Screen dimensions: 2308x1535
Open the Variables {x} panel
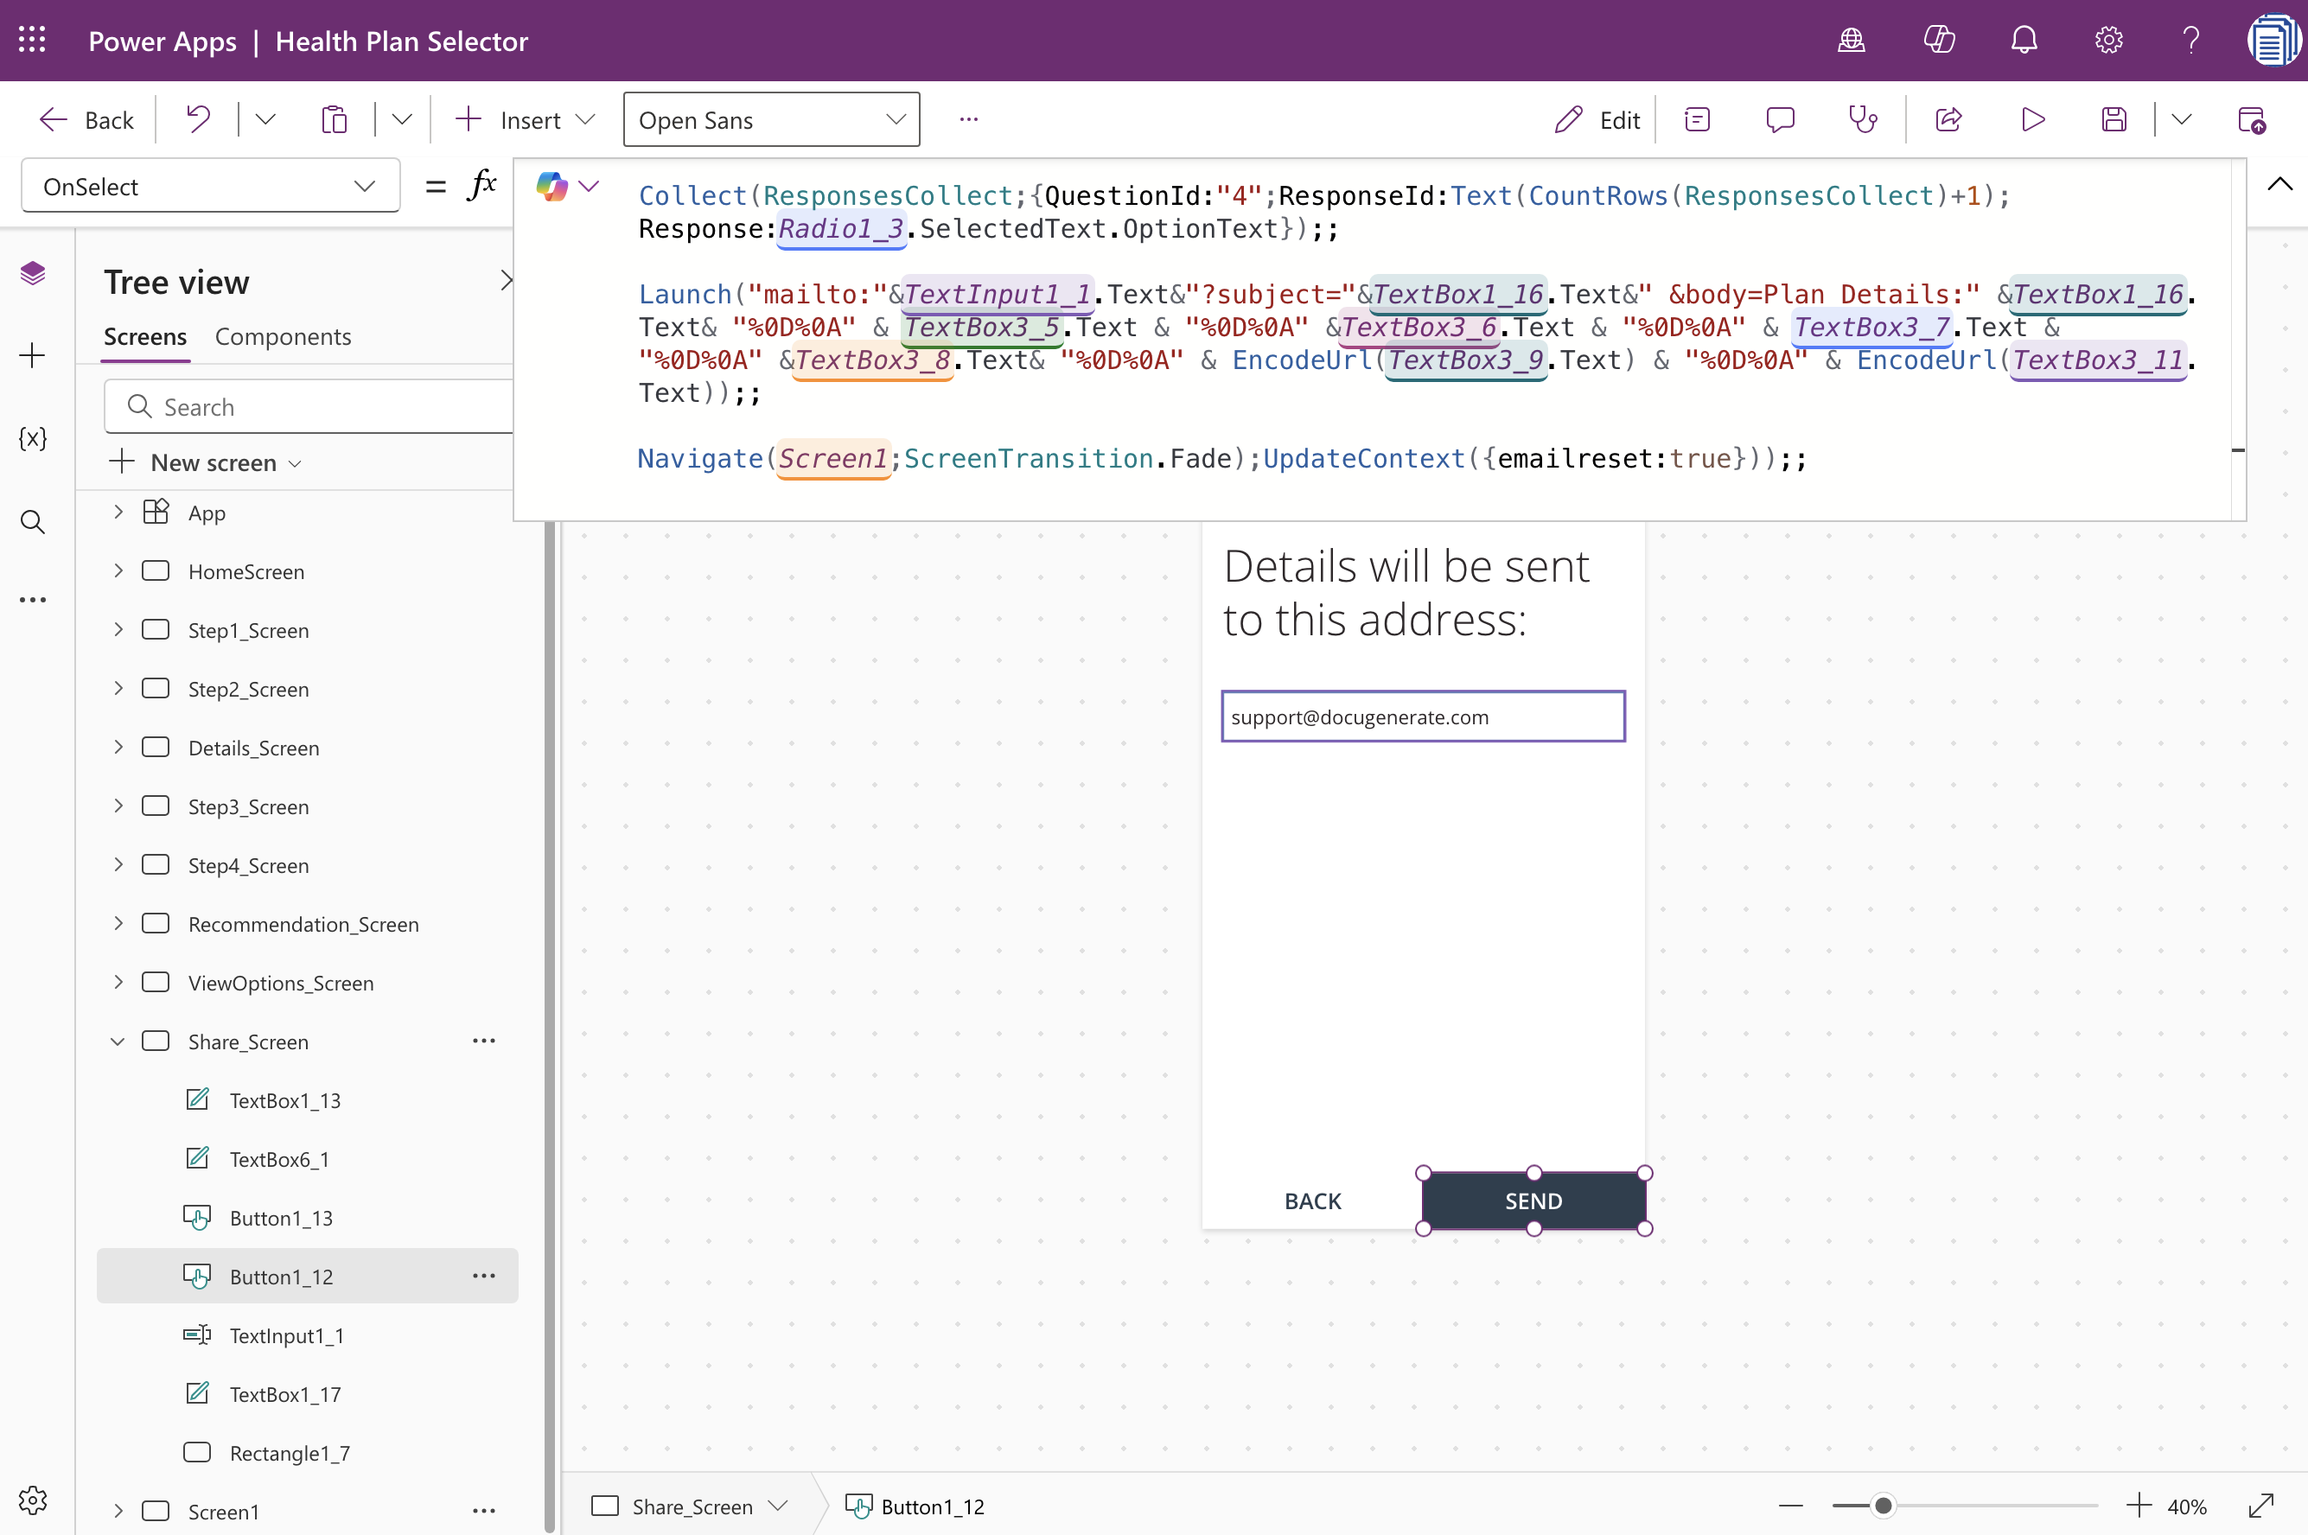click(32, 438)
